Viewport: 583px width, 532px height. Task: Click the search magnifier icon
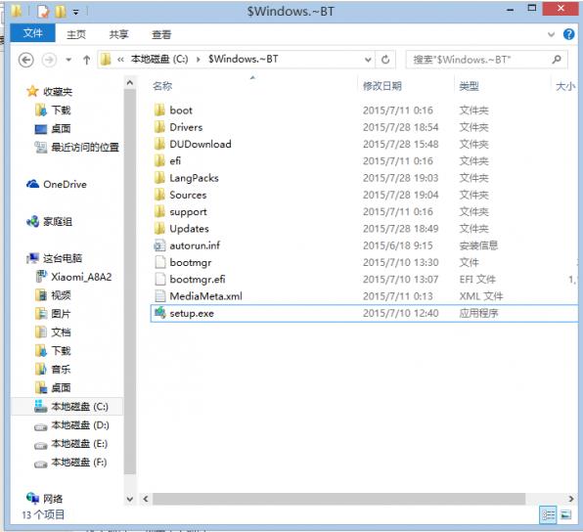(557, 59)
